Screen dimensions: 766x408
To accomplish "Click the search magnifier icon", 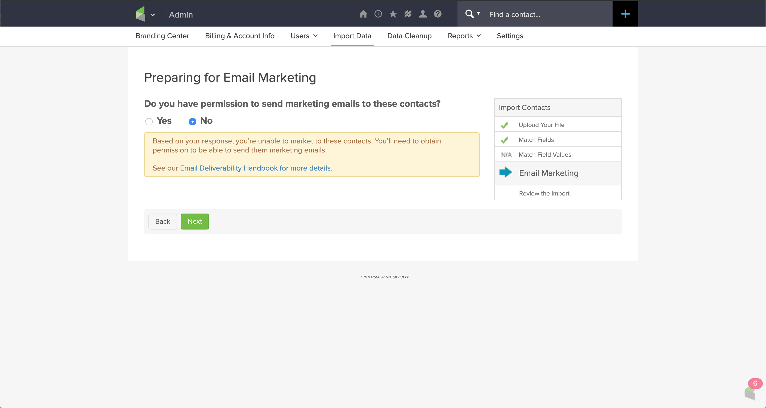I will pos(469,14).
